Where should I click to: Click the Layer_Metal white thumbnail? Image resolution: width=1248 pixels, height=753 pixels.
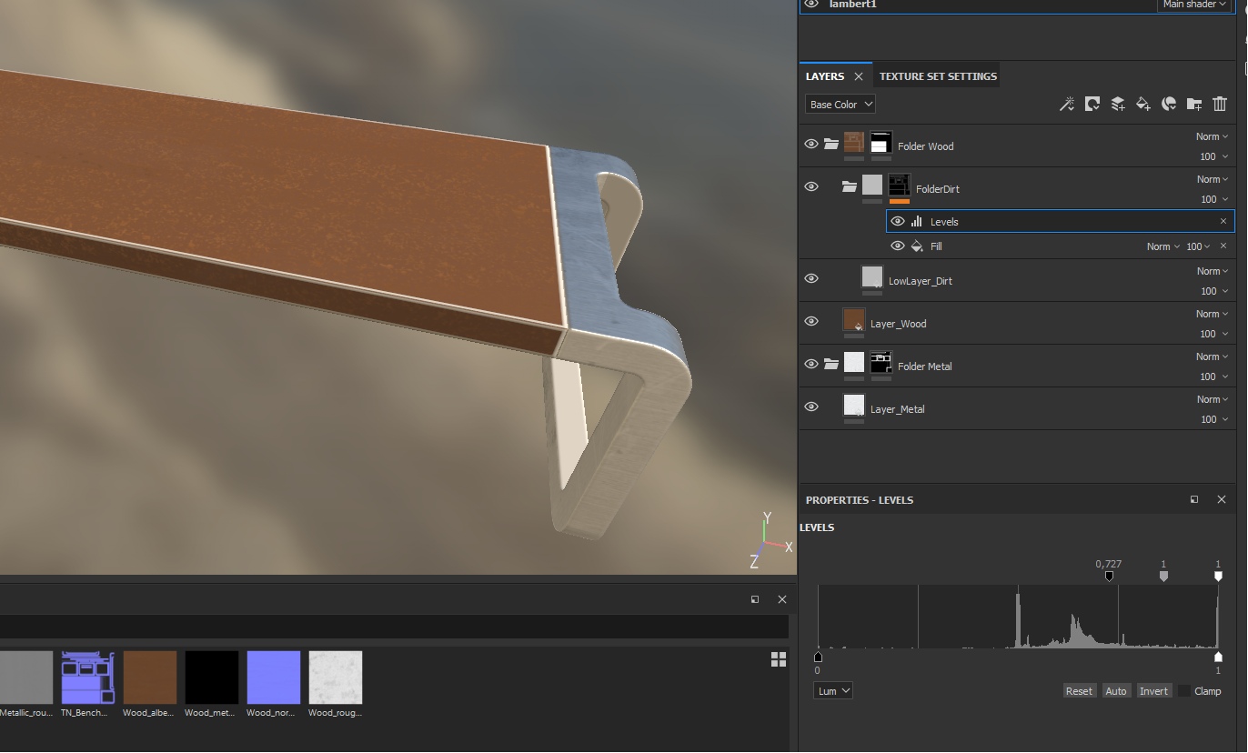point(854,406)
